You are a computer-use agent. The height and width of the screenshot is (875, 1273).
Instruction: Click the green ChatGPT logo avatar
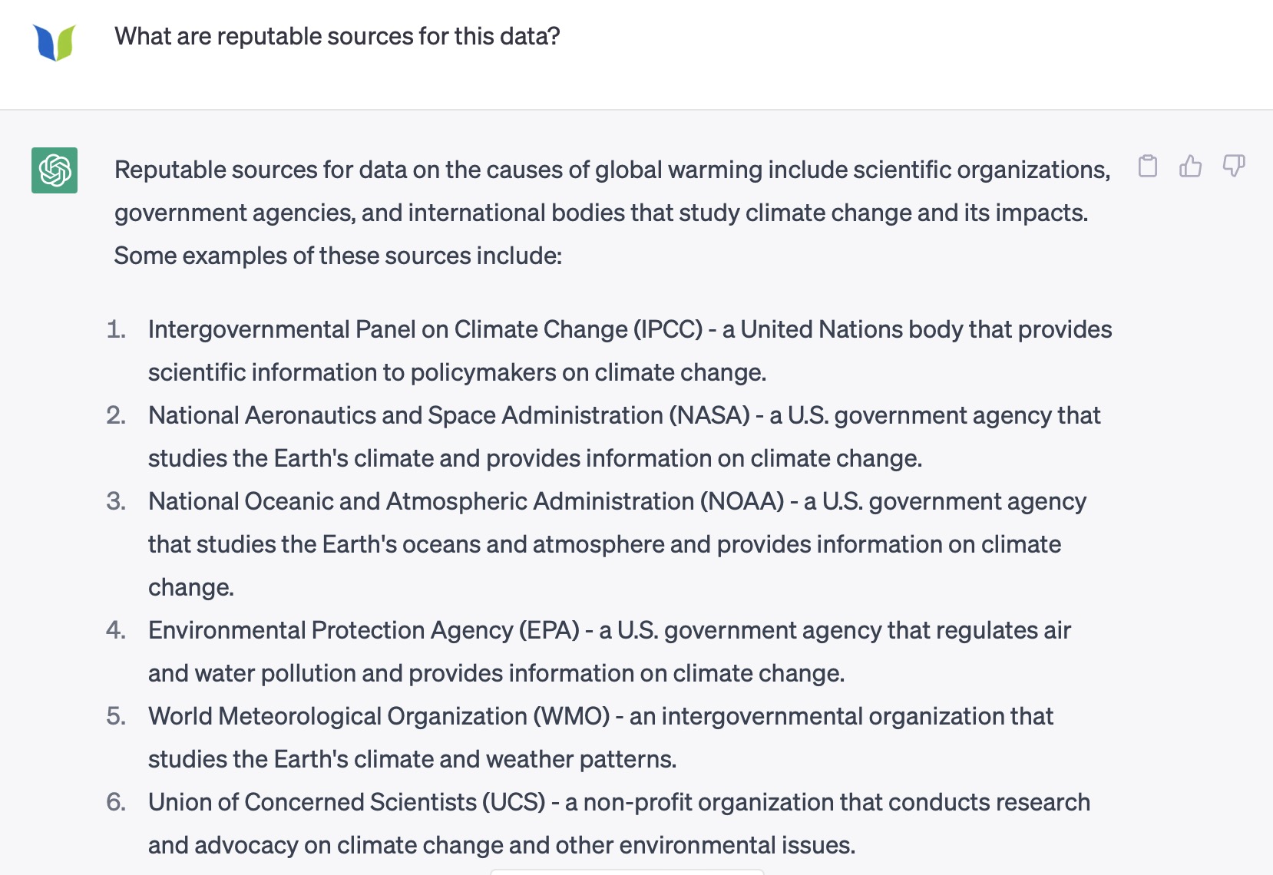pyautogui.click(x=55, y=170)
